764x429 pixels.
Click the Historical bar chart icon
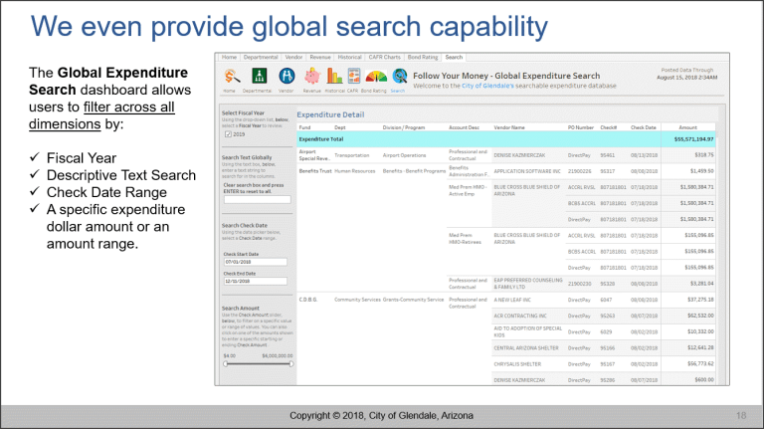click(334, 77)
